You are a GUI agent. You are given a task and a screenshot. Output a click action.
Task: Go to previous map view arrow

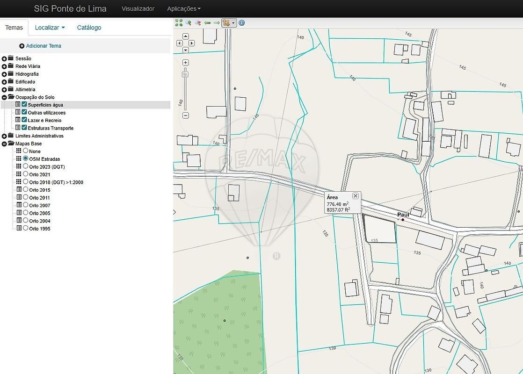pyautogui.click(x=207, y=22)
